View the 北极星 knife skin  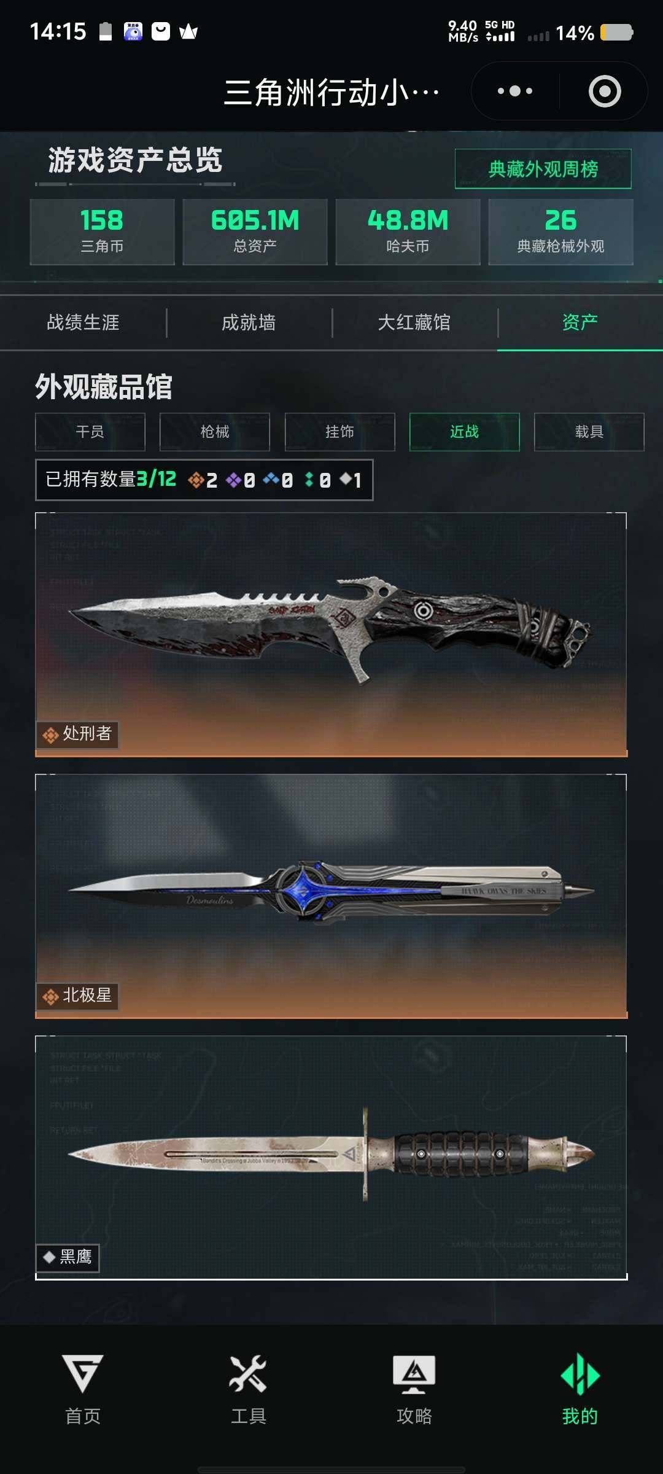click(331, 896)
